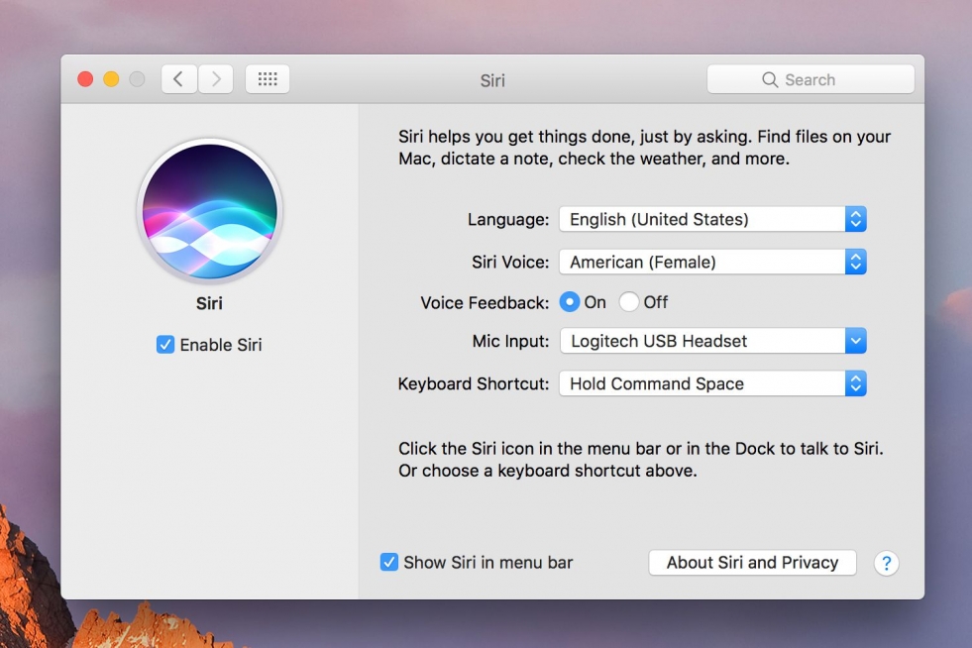Click the Siri name label under the logo
Image resolution: width=972 pixels, height=648 pixels.
coord(209,303)
